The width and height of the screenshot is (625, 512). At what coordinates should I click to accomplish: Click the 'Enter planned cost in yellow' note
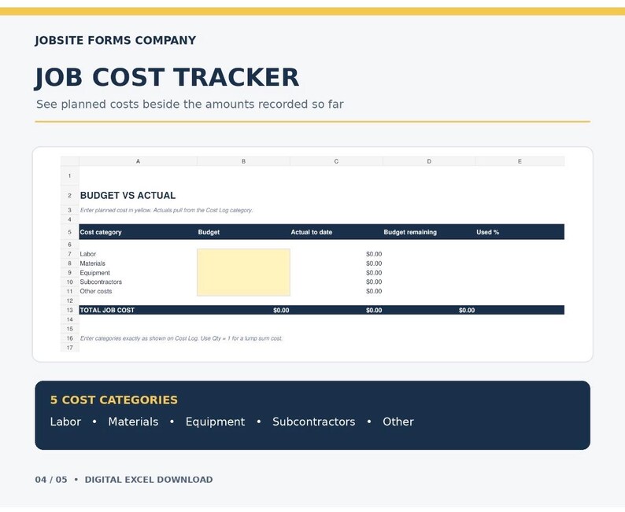click(166, 210)
